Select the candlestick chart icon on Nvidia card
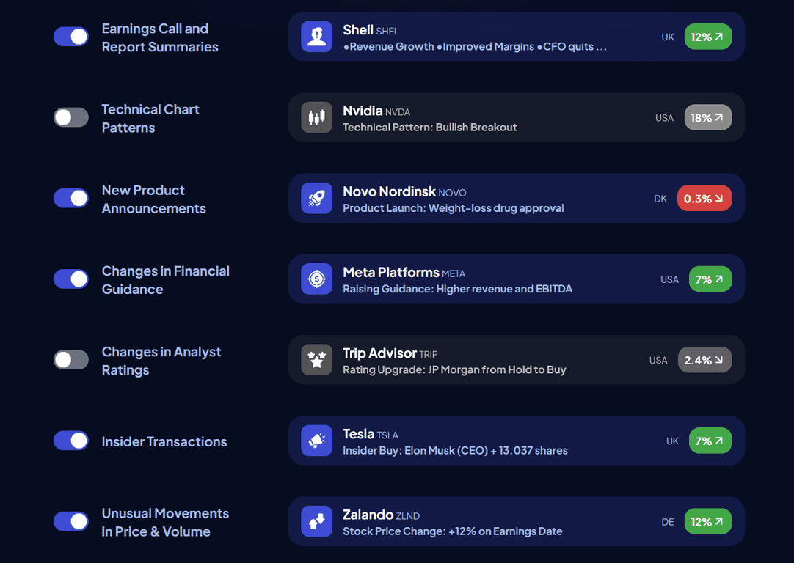Image resolution: width=794 pixels, height=563 pixels. click(x=316, y=117)
